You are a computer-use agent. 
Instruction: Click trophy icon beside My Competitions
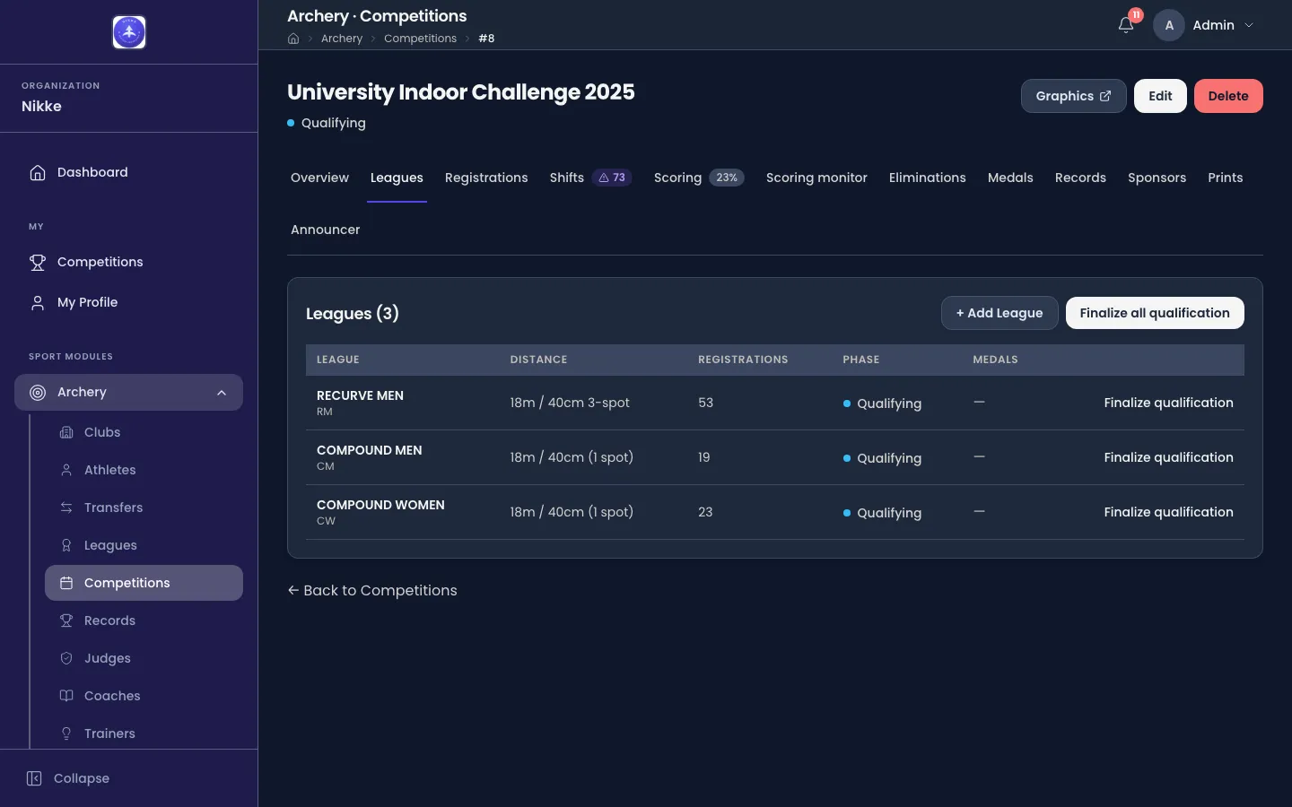pyautogui.click(x=38, y=262)
